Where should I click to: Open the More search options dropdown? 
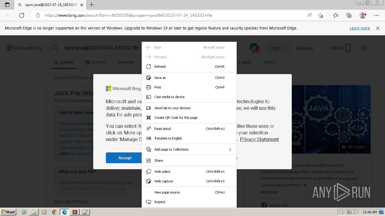click(245, 62)
